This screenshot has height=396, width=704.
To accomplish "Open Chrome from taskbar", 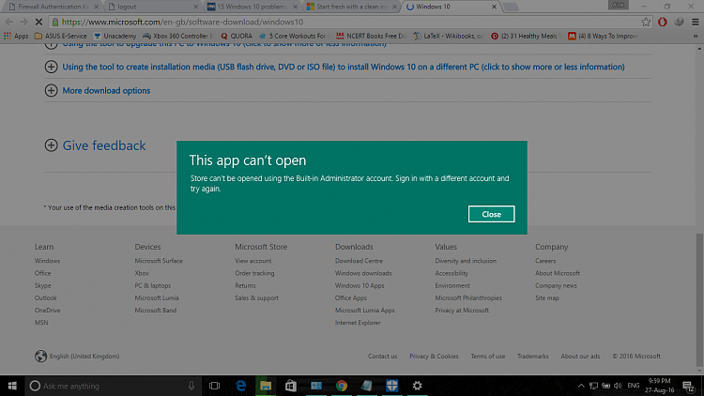I will click(342, 386).
